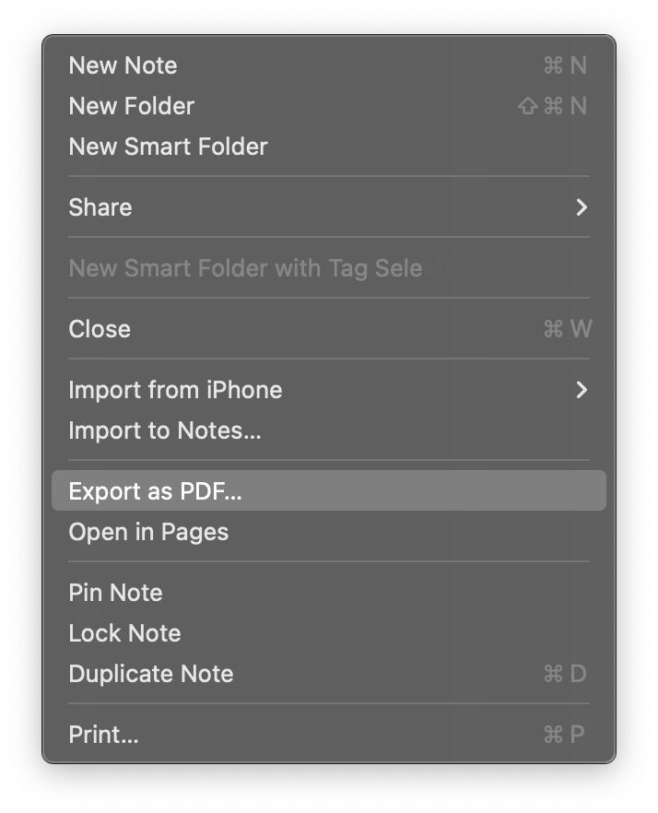658x813 pixels.
Task: Click the ⌘P shortcut next to Print
Action: pos(564,735)
